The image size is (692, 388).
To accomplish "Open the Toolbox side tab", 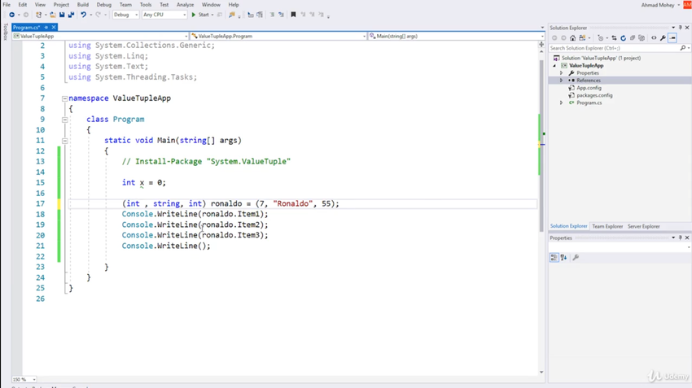I will click(x=6, y=33).
